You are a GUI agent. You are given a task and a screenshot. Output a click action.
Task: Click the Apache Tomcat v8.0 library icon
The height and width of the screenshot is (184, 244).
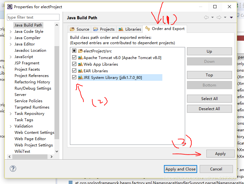[80, 58]
